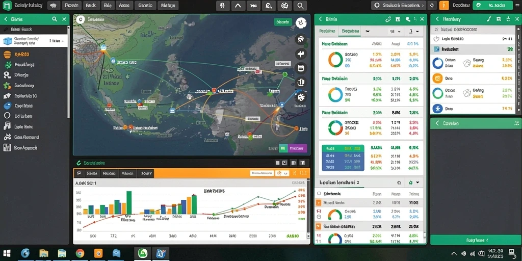
Task: Open search in the left sidebar panel header
Action: click(x=55, y=19)
